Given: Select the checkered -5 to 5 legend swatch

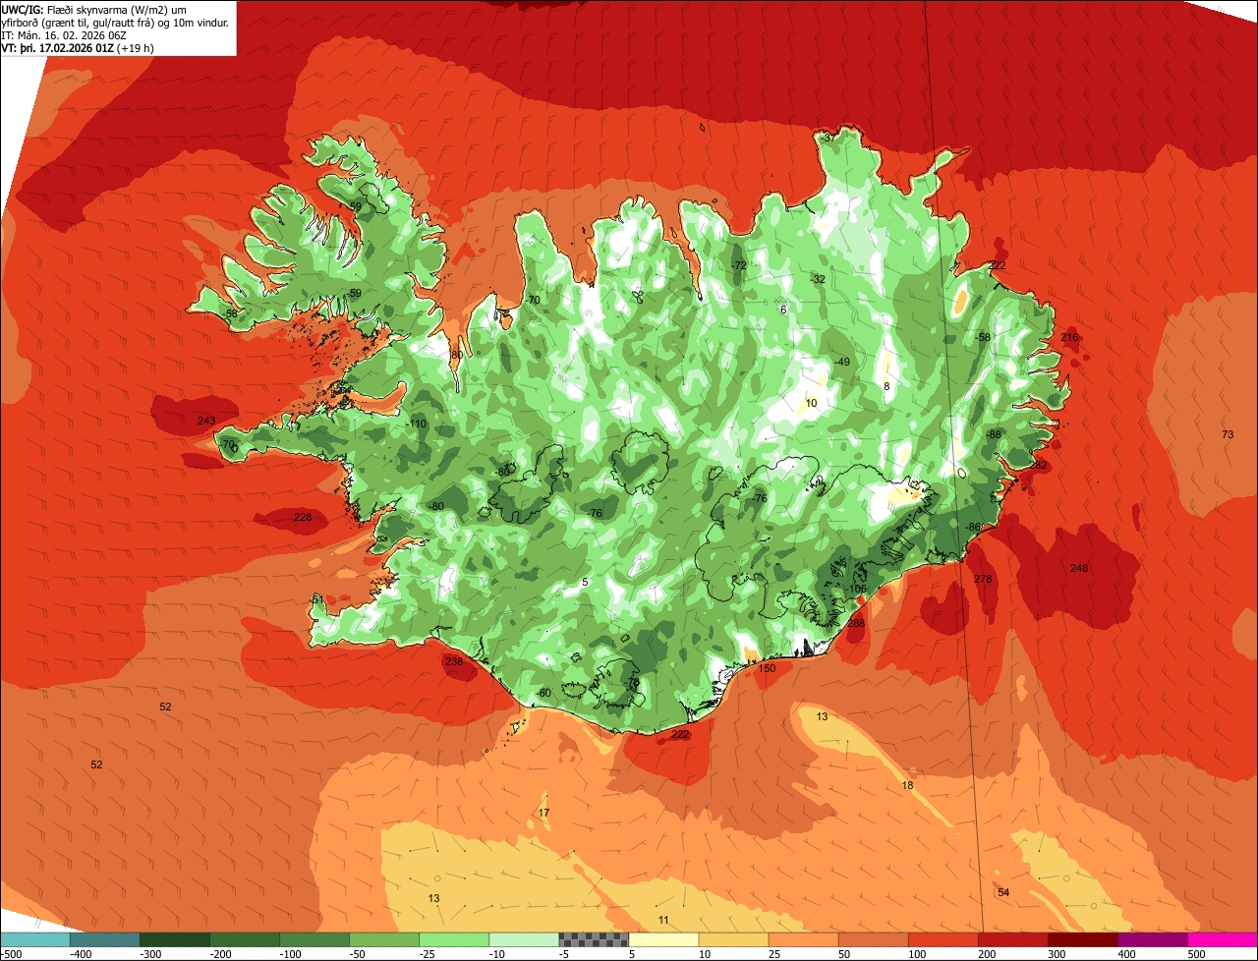Looking at the screenshot, I should [594, 939].
